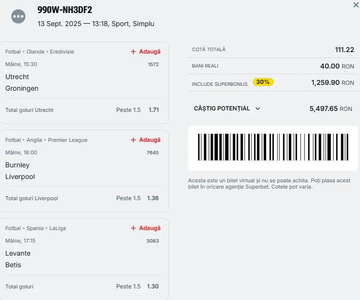Click the plus icon for Burnley match
Screen dimensions: 360x300
(x=133, y=140)
